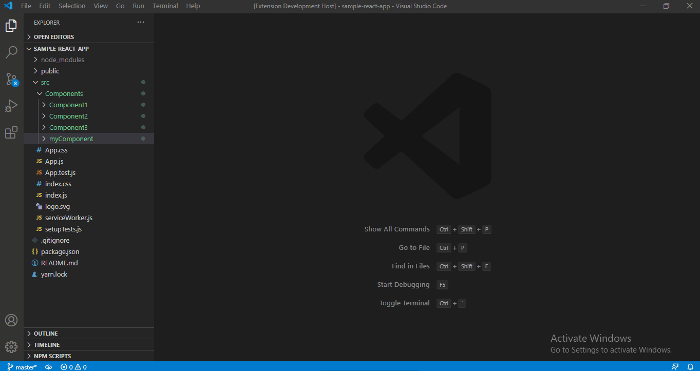Expand the myComponent folder

(89, 139)
